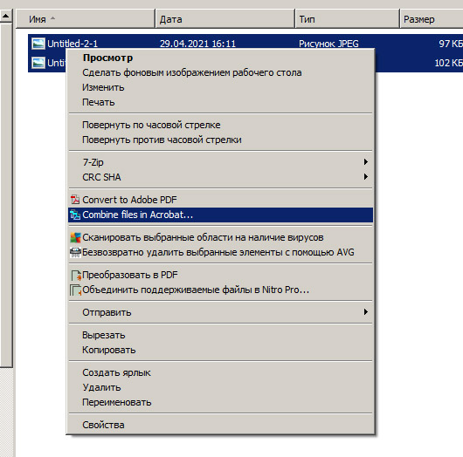Click the Combine files in Acrobat icon
The height and width of the screenshot is (457, 463).
tap(75, 215)
